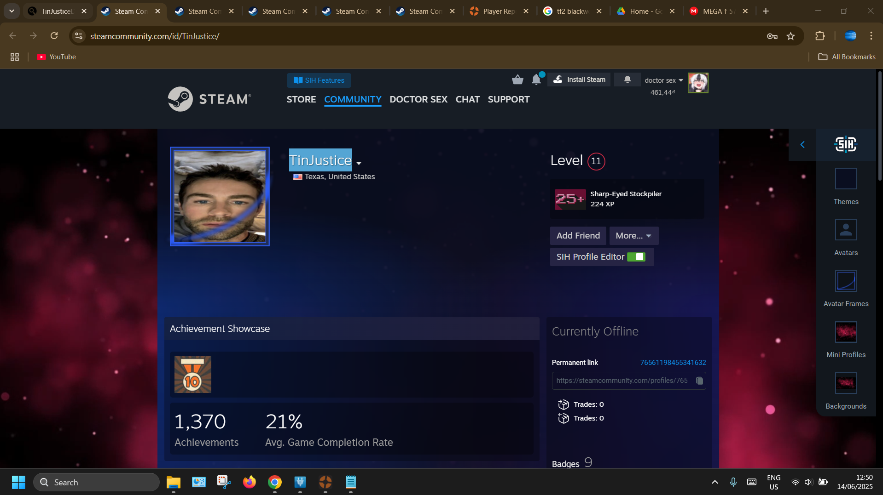Switch to the Player Rep tab

499,11
